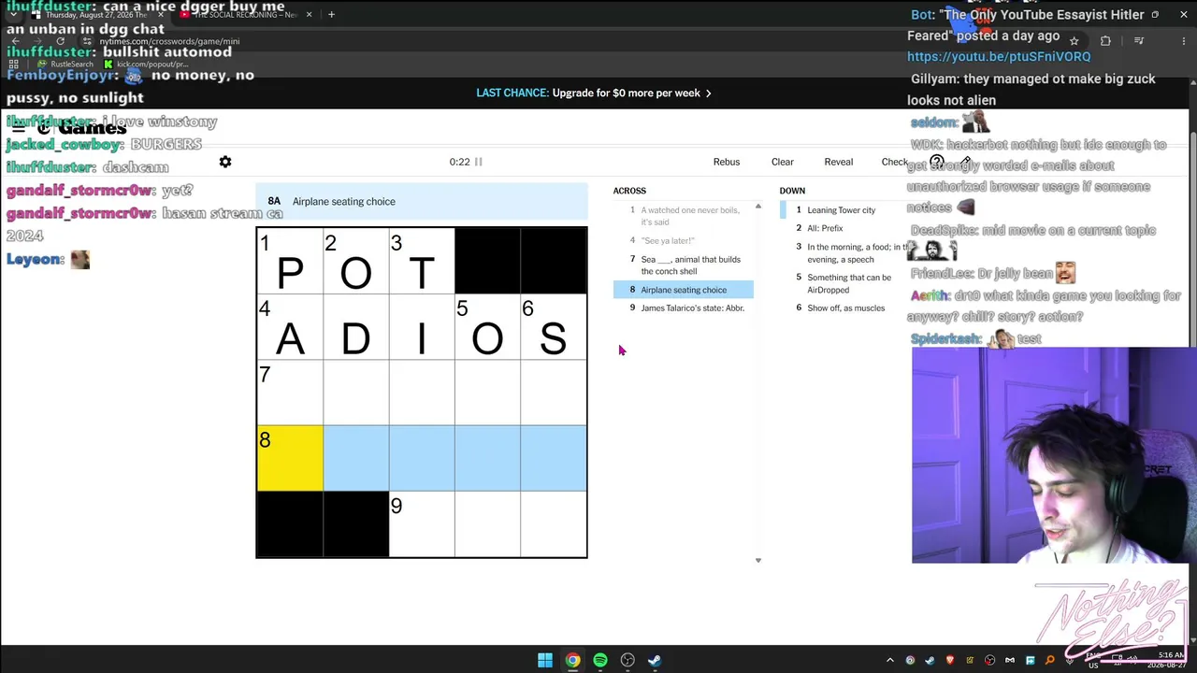Switch to THE SOCIAL RECKONING YouTube tab
The width and height of the screenshot is (1197, 673).
coord(245,15)
